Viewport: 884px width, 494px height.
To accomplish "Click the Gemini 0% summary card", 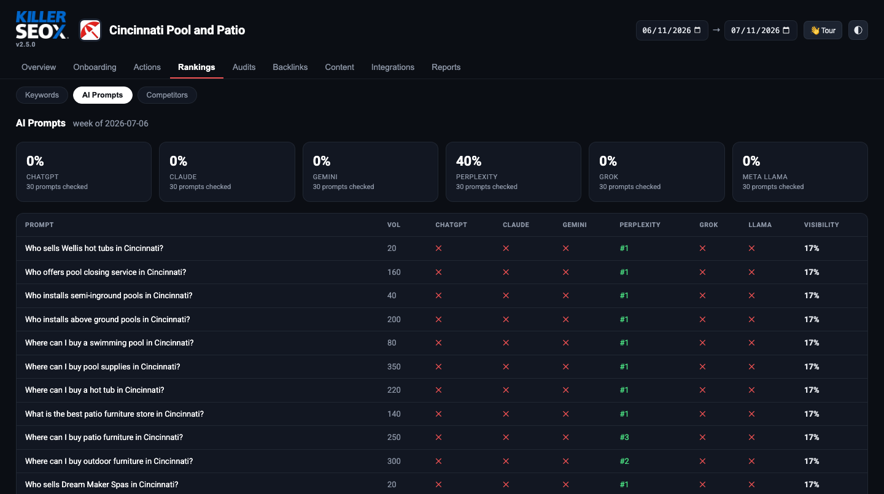I will 370,172.
